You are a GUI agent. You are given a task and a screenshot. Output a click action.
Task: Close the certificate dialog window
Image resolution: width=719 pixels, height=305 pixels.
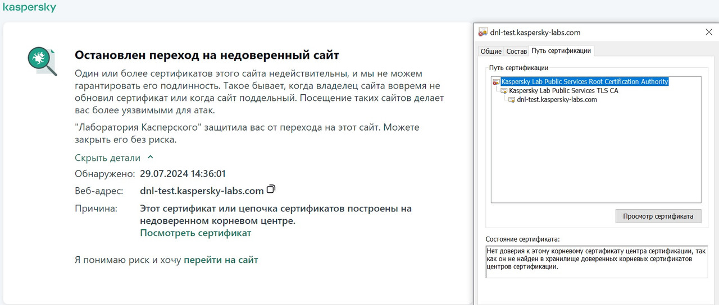click(709, 33)
